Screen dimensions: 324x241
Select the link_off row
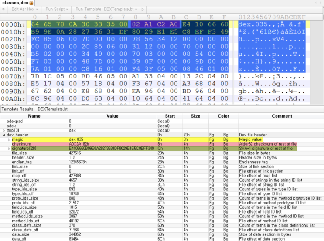[x=162, y=171]
